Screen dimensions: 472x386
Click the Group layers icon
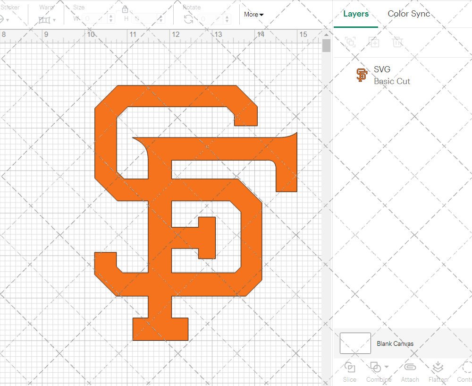350,42
